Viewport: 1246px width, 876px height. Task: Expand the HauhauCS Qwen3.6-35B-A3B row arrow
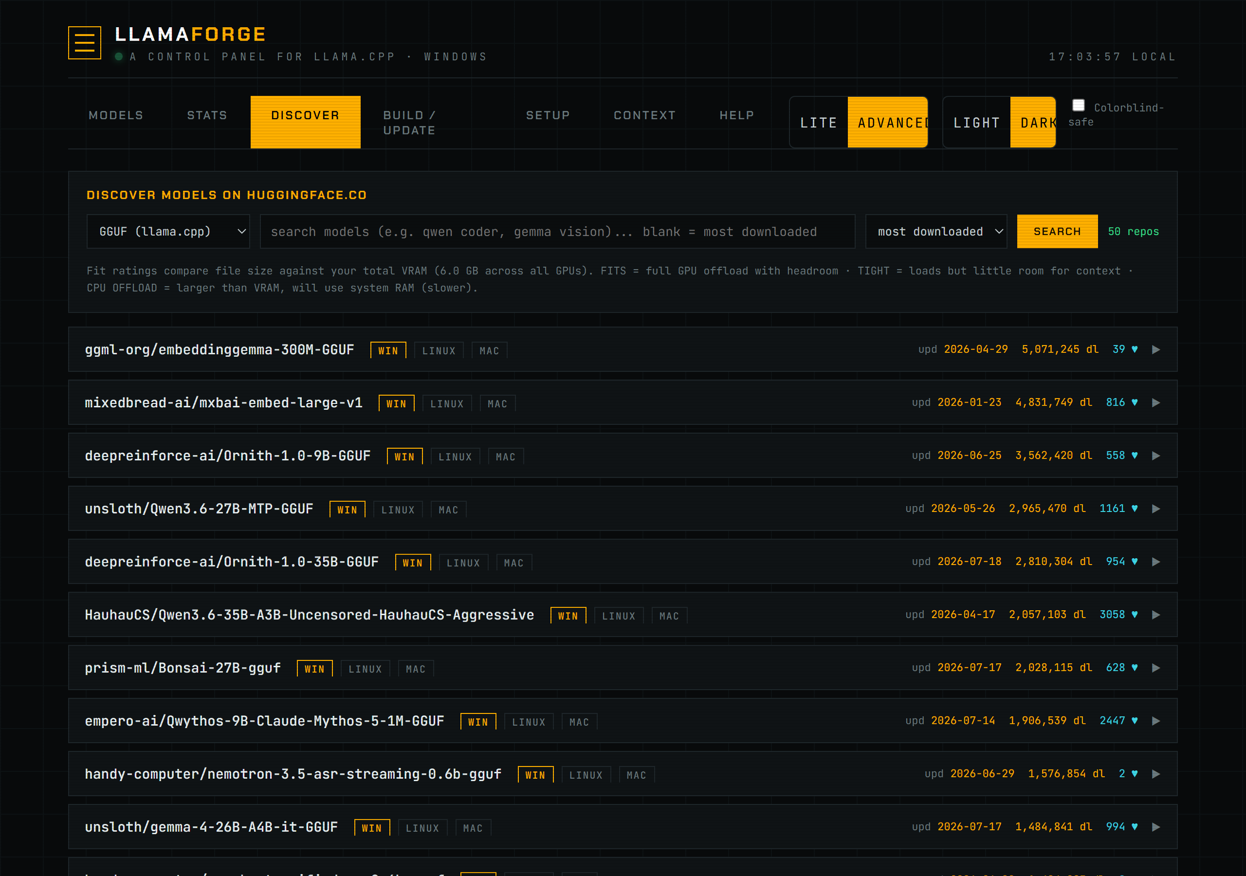pyautogui.click(x=1156, y=615)
